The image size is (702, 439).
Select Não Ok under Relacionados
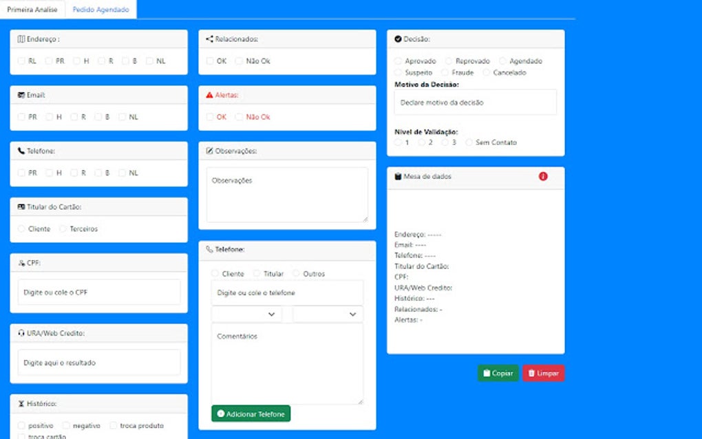239,61
